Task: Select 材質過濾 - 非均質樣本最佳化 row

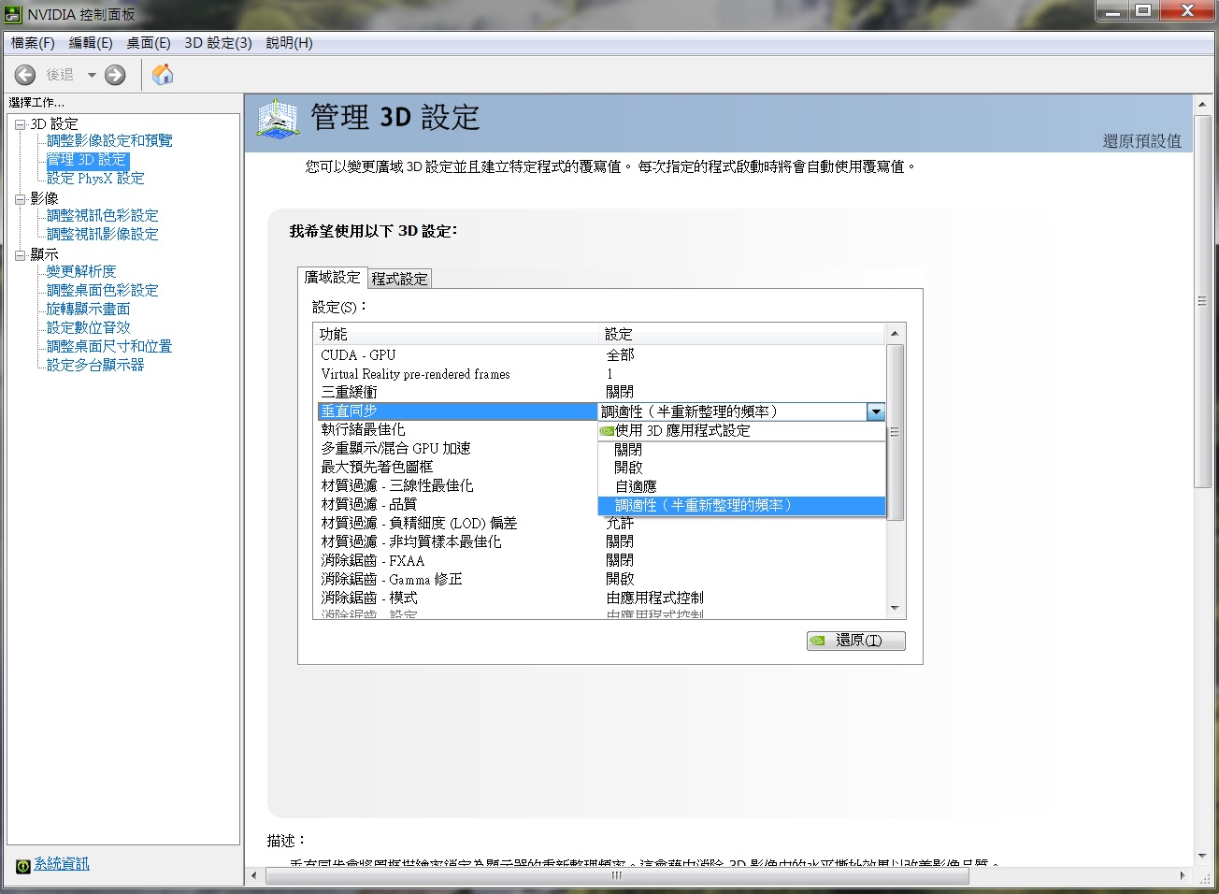Action: point(600,541)
